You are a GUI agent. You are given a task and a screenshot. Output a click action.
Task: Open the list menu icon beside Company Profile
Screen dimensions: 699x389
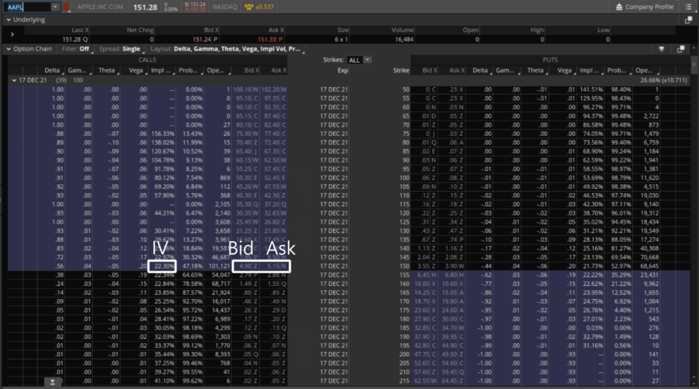688,7
